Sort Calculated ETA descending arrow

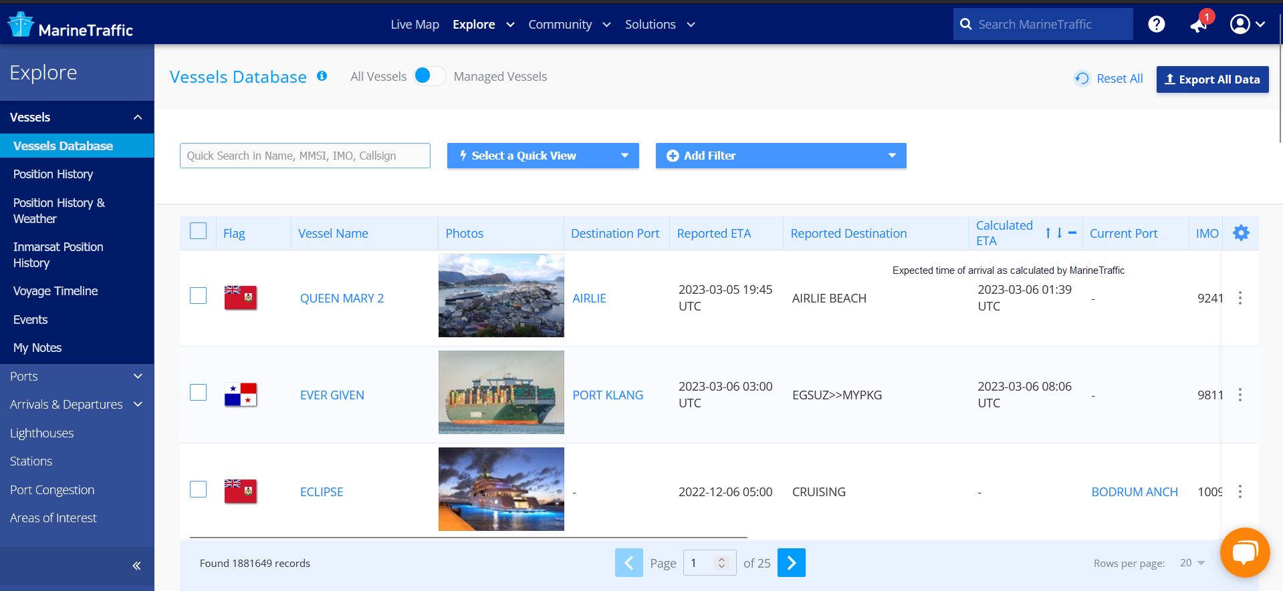click(x=1060, y=233)
